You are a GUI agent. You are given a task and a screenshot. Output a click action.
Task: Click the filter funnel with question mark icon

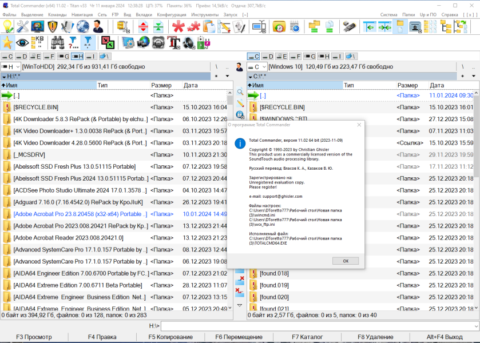[73, 42]
